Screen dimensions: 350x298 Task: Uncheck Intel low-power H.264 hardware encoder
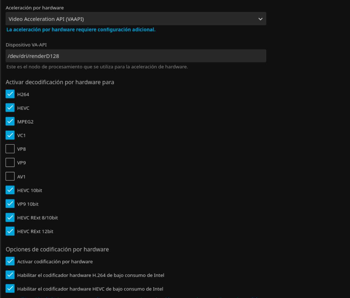[10, 275]
